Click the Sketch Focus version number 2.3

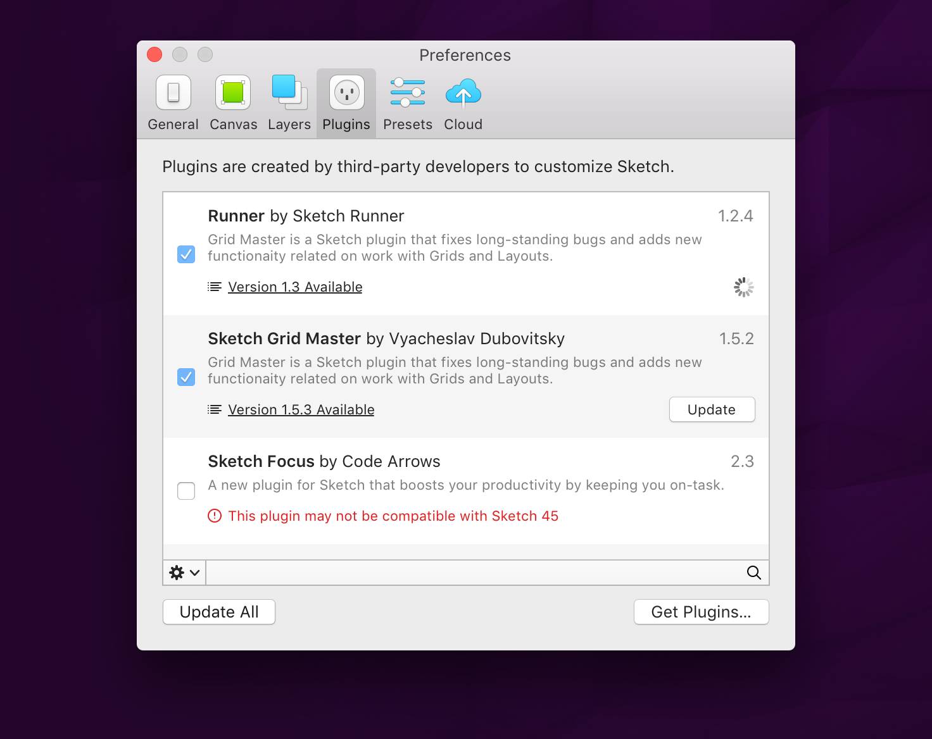742,461
